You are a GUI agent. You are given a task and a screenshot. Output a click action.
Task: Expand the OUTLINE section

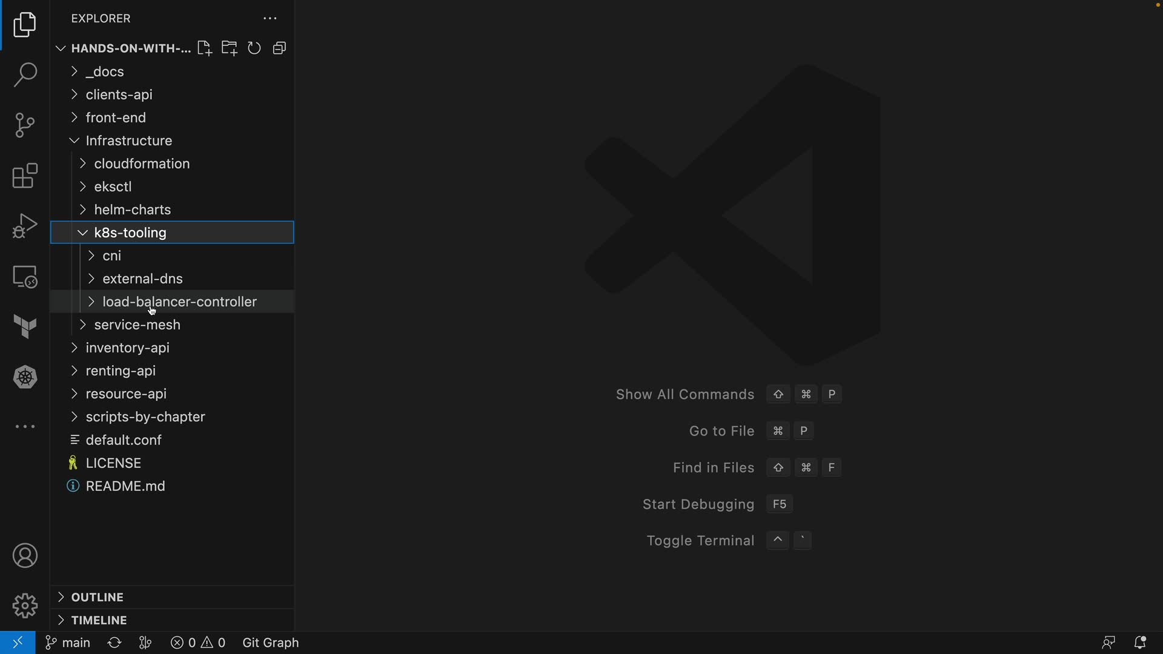coord(97,597)
